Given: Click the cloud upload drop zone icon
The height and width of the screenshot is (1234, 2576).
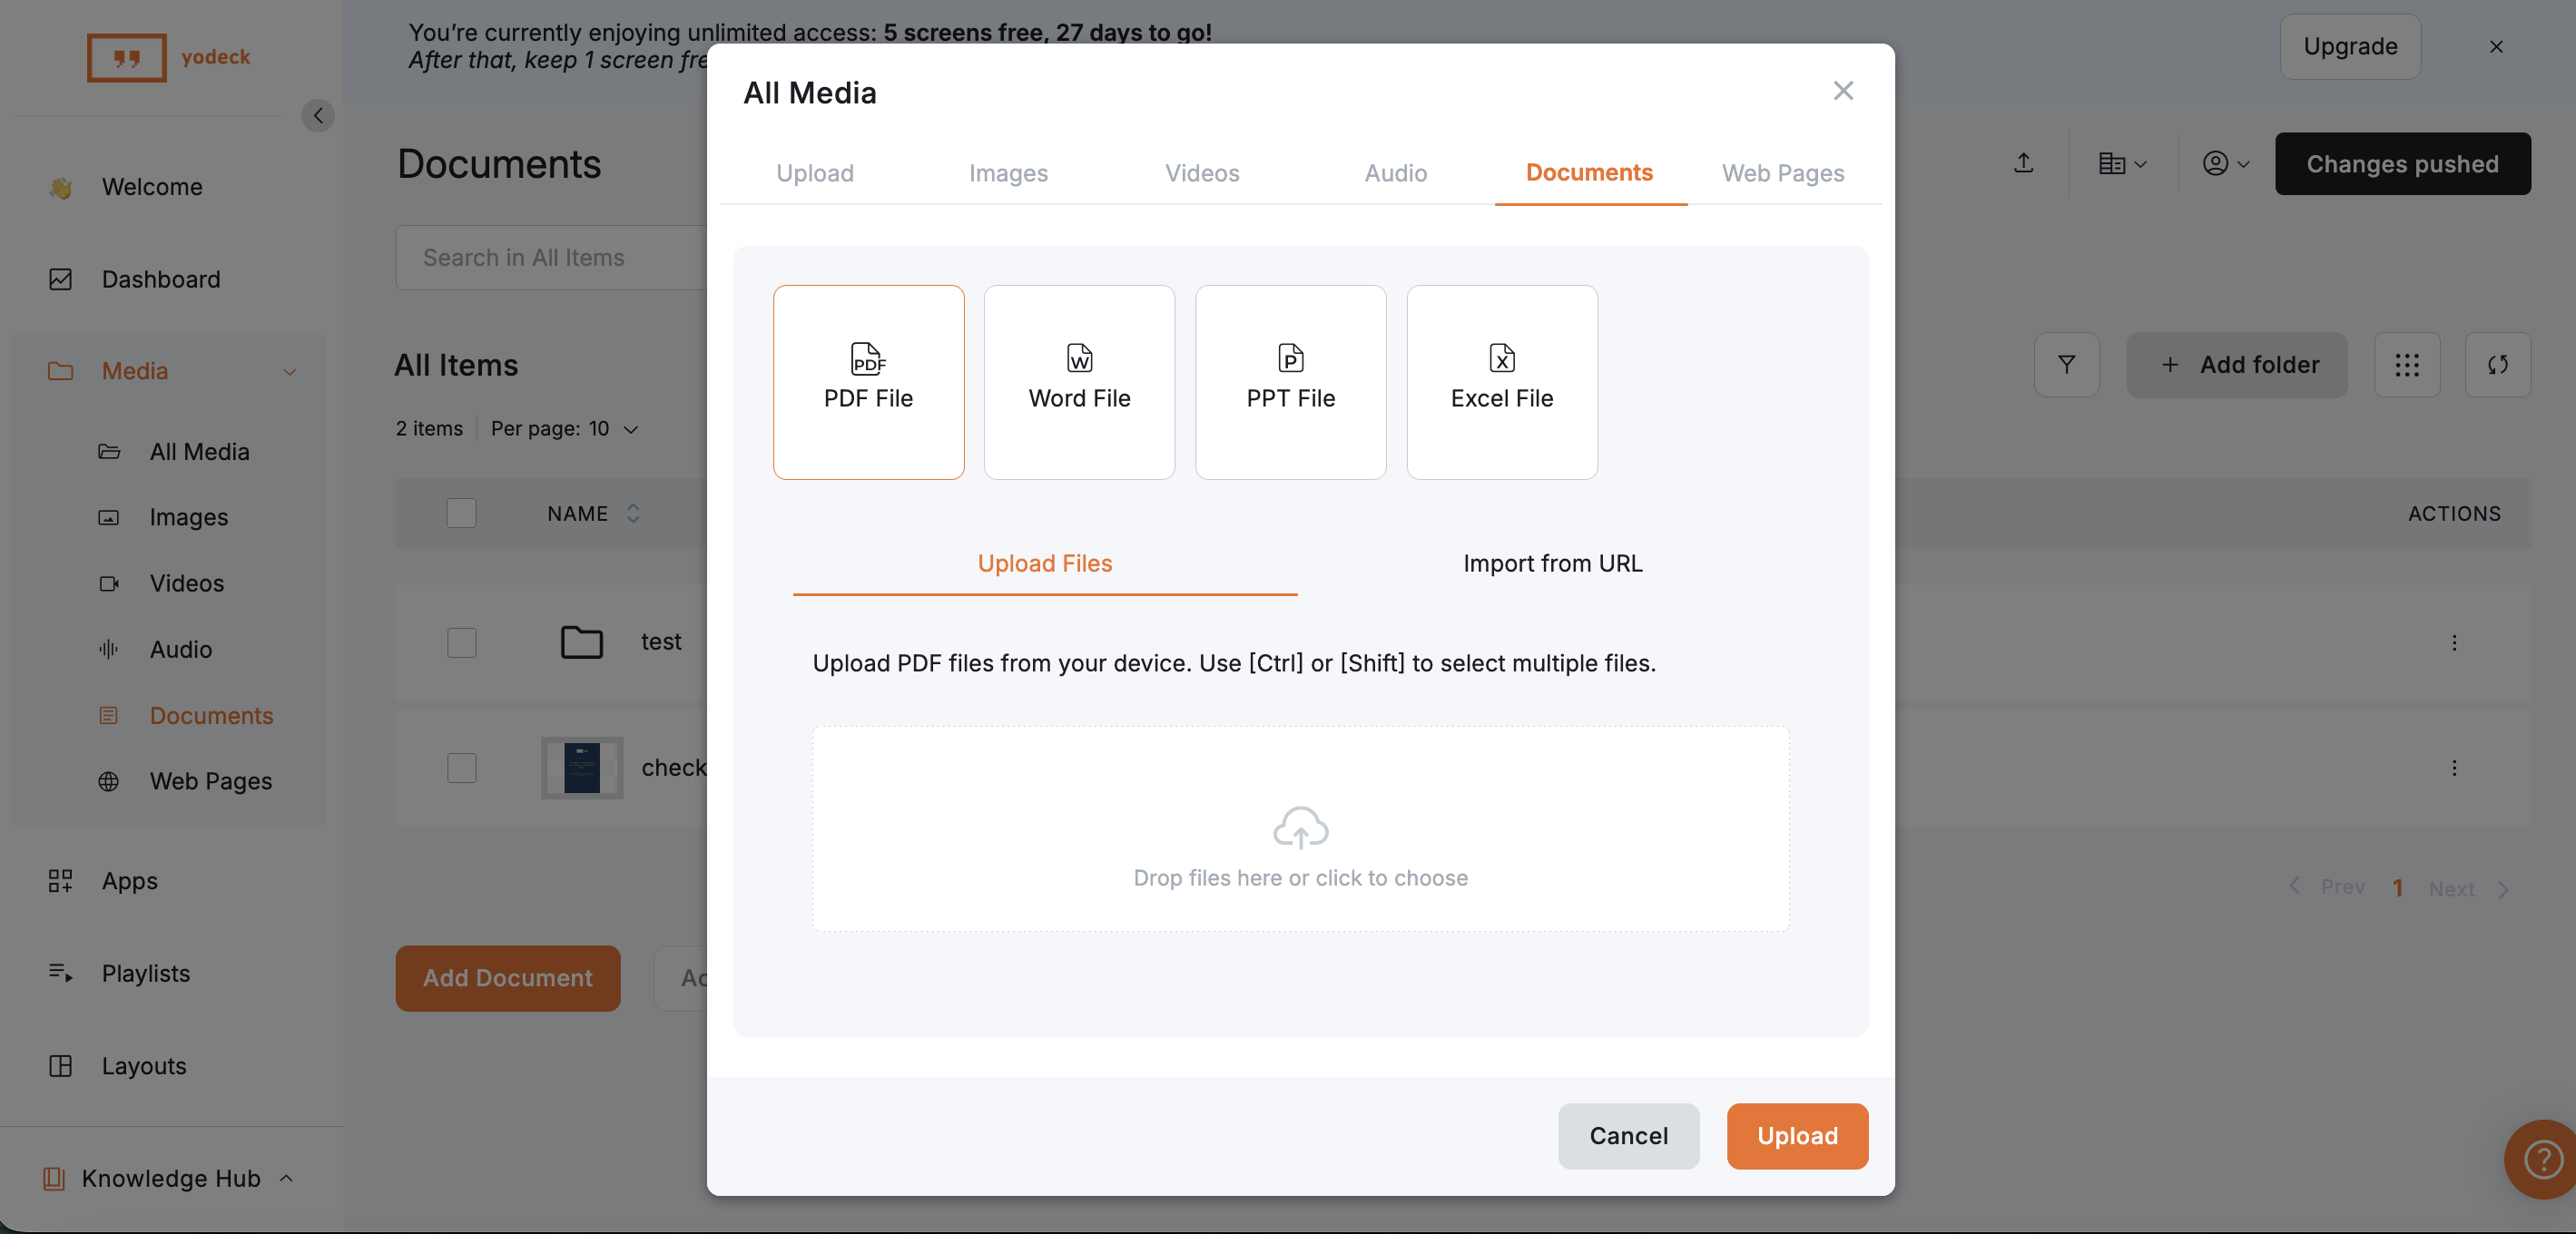Looking at the screenshot, I should [x=1300, y=827].
